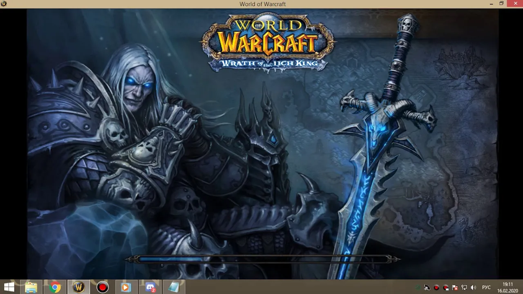Image resolution: width=523 pixels, height=294 pixels.
Task: Minimize the World of Warcraft window
Action: [x=491, y=4]
